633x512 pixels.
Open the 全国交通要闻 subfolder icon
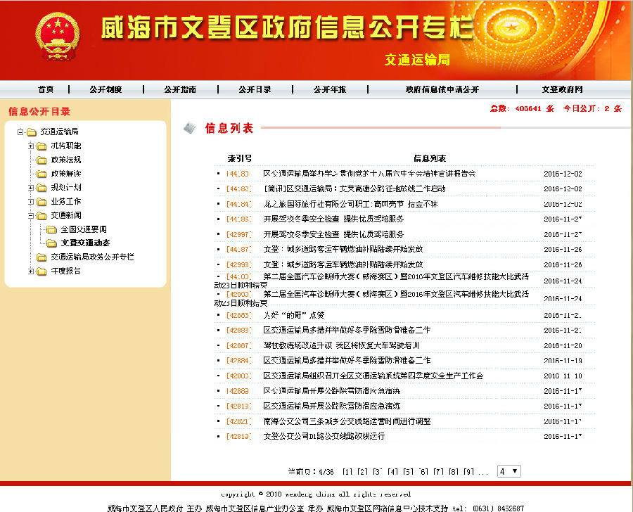51,229
